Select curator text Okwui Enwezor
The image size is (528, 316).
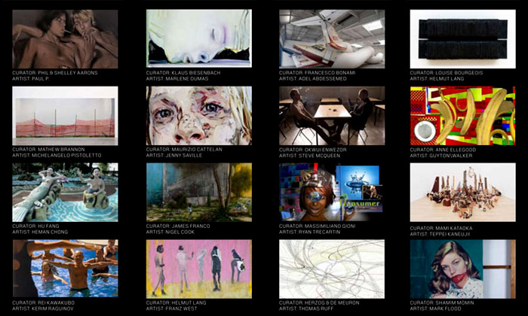pyautogui.click(x=313, y=150)
